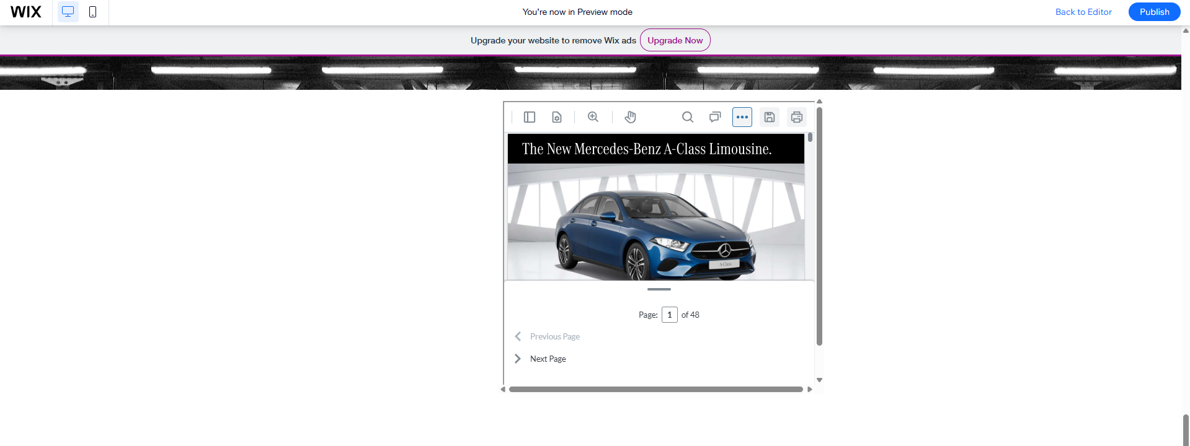Toggle the three-dots more menu
Viewport: 1190px width, 446px height.
click(742, 117)
